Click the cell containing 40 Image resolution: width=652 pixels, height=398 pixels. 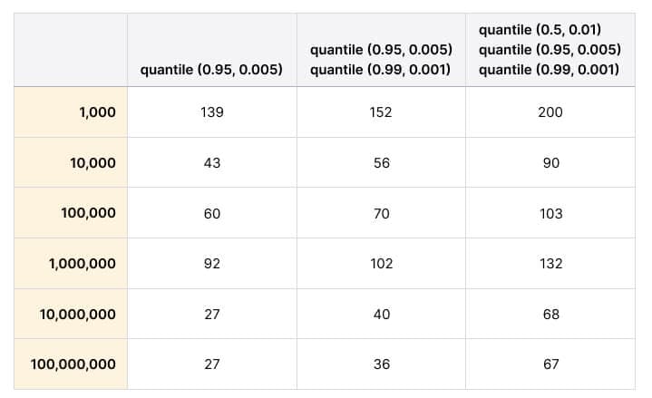(381, 314)
